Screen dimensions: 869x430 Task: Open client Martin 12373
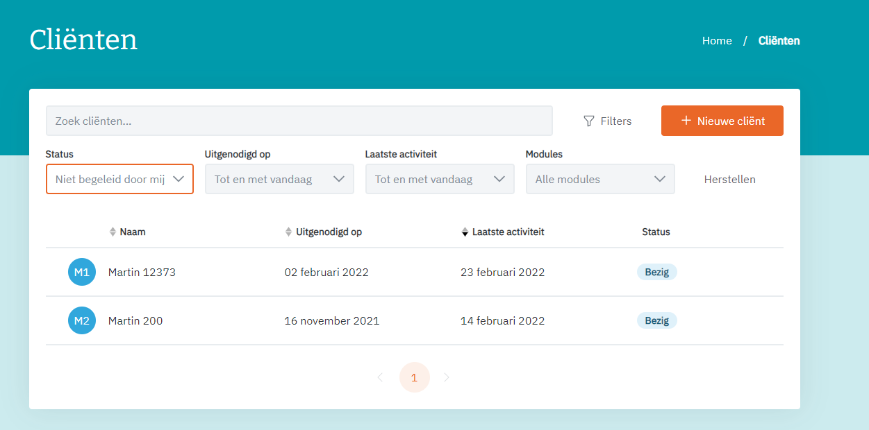coord(142,272)
